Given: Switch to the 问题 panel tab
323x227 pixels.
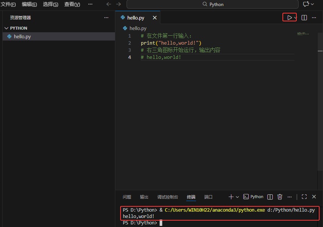Looking at the screenshot, I should [127, 197].
